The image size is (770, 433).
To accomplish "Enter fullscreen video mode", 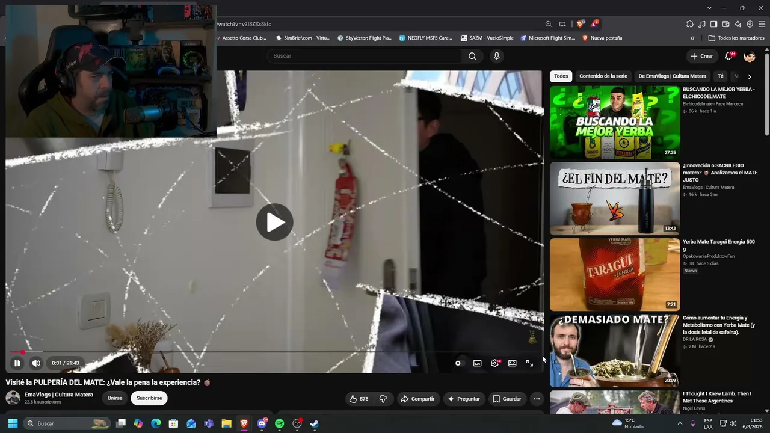I will 529,363.
